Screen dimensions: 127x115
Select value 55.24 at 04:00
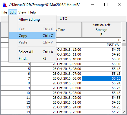point(101,88)
